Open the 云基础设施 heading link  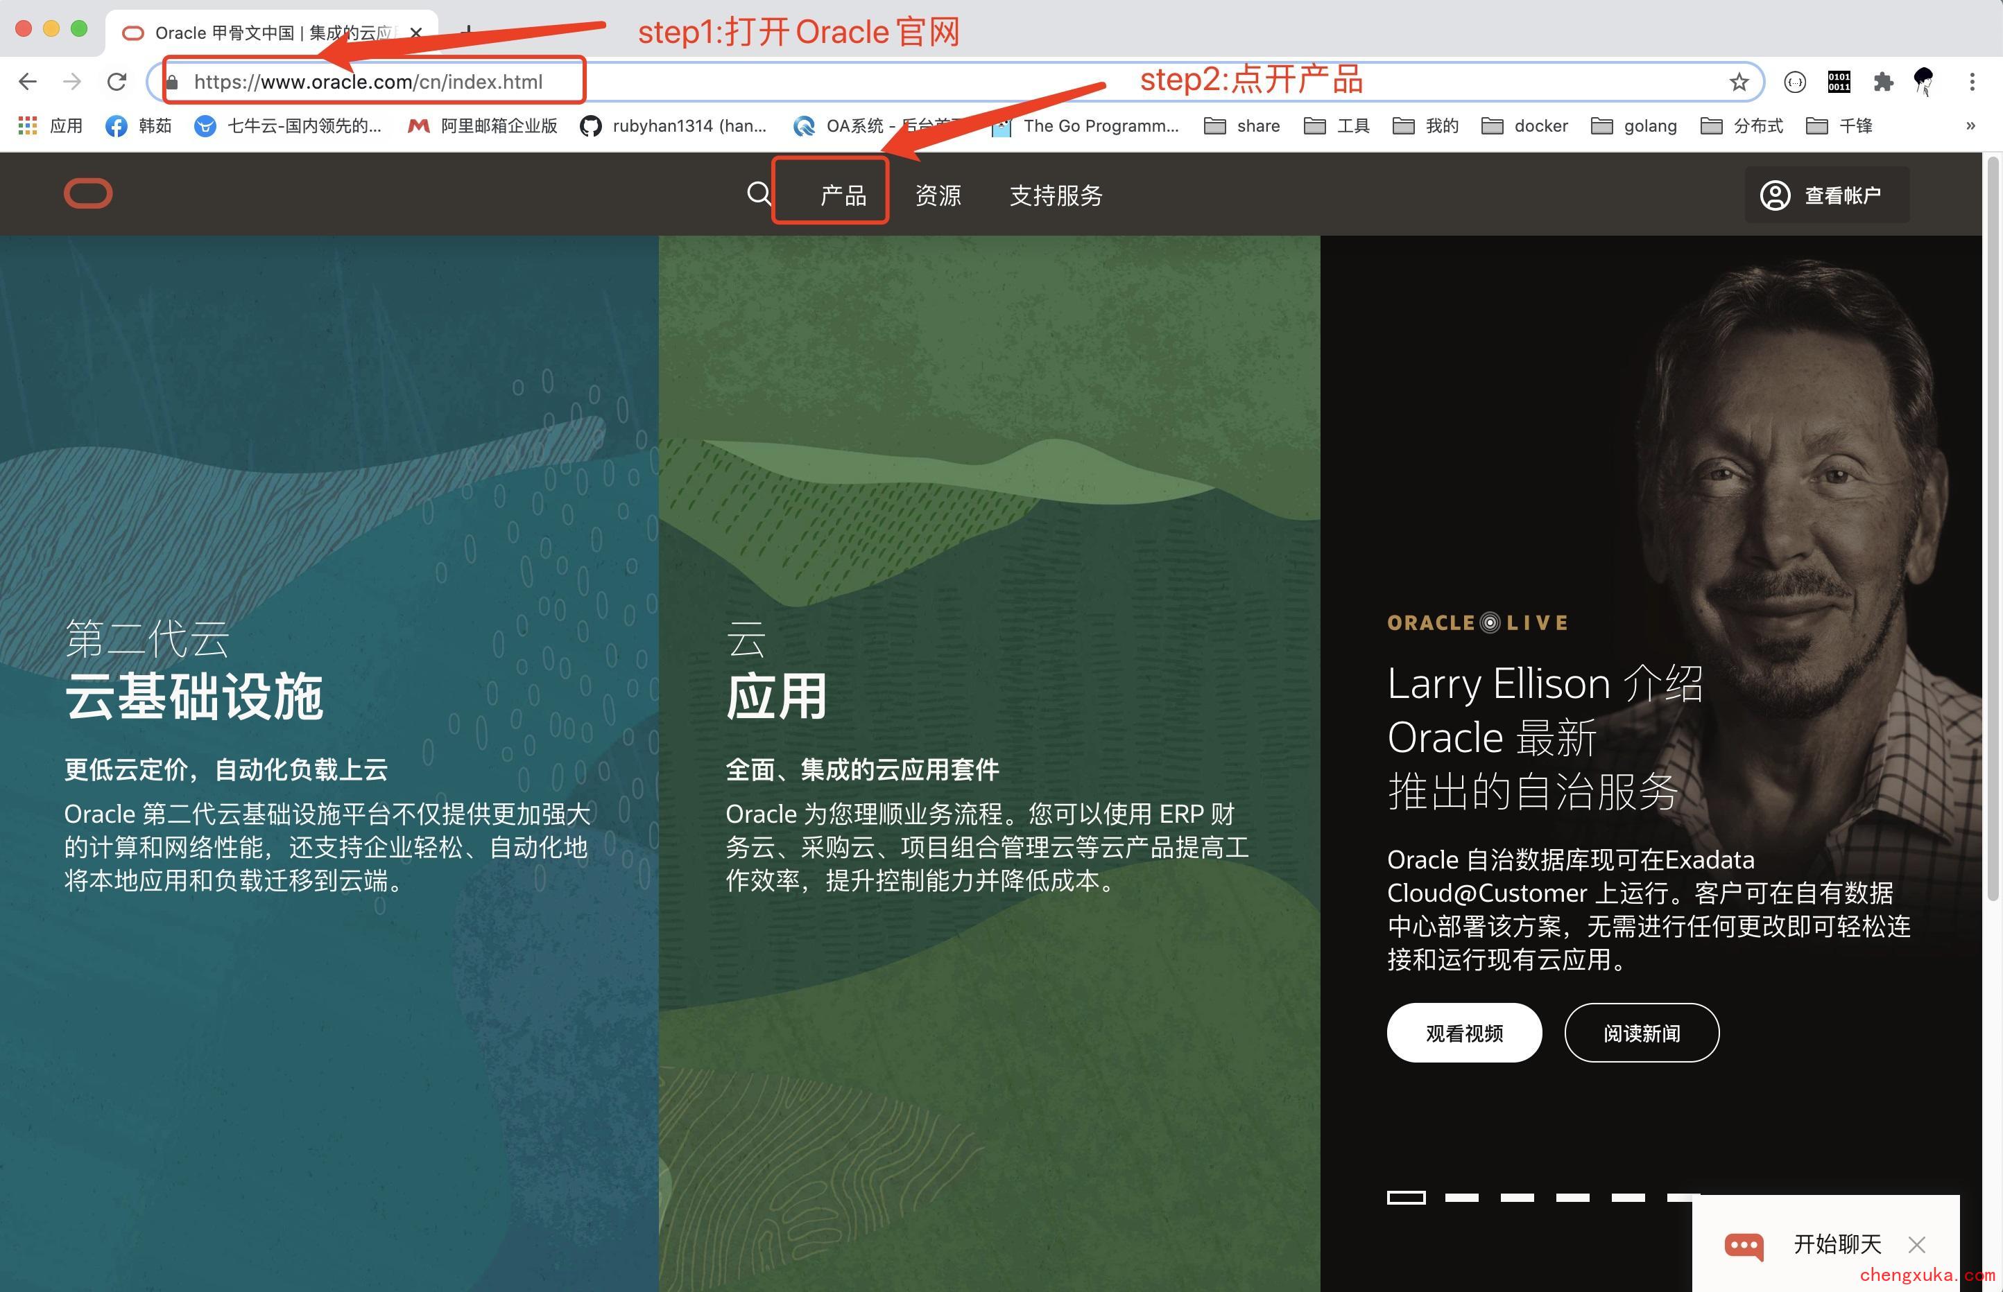(194, 697)
